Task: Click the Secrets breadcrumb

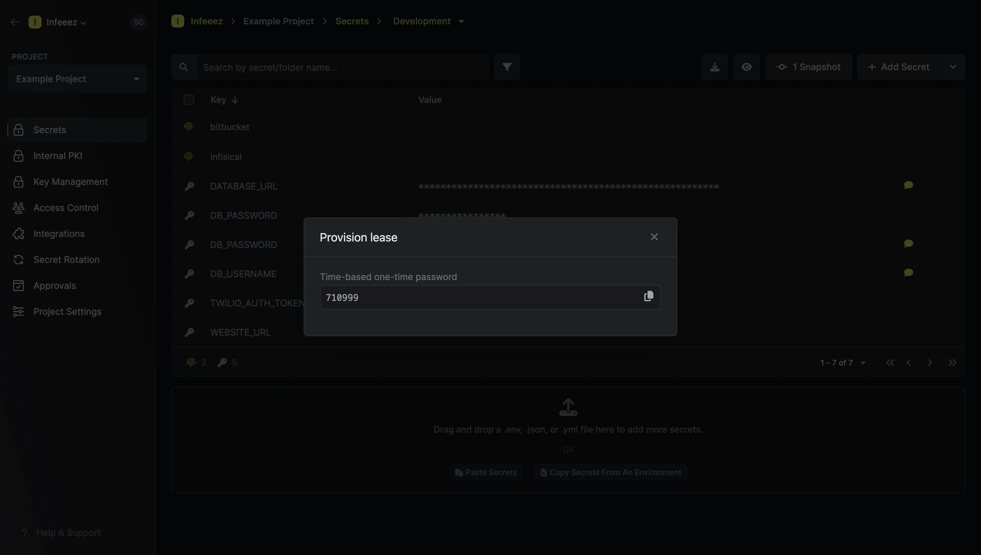Action: click(352, 21)
